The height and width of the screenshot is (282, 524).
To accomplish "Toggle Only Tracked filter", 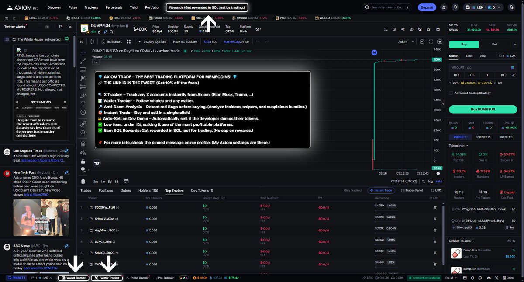I will point(352,191).
